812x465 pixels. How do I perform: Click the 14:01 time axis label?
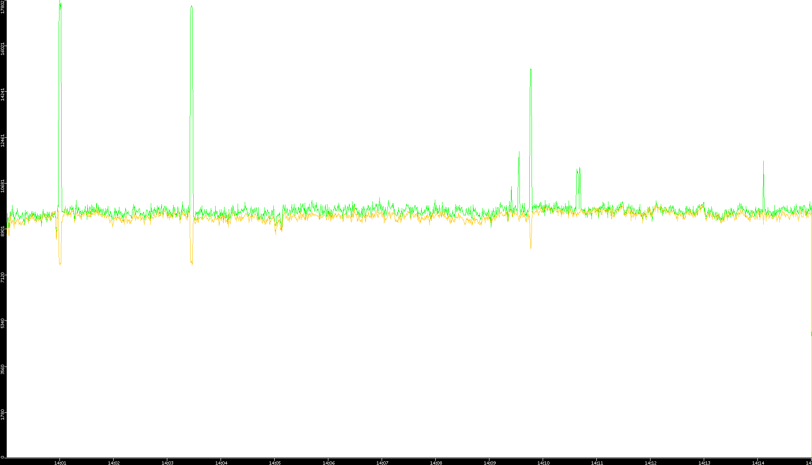(60, 463)
